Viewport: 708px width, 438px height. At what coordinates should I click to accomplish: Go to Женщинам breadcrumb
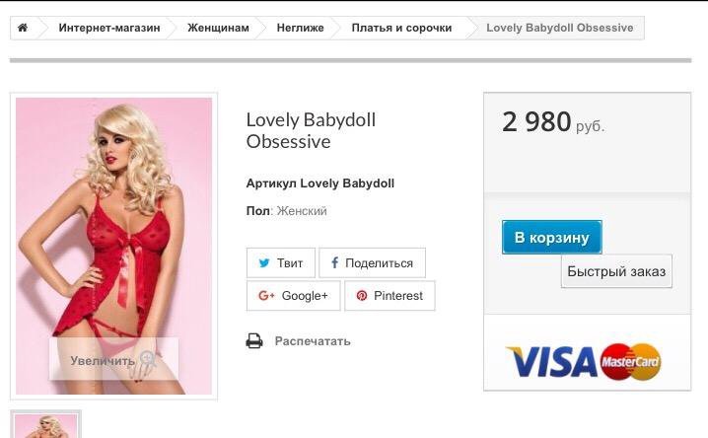(218, 28)
